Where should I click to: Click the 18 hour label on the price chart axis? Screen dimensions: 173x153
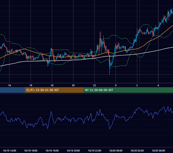click(52, 85)
